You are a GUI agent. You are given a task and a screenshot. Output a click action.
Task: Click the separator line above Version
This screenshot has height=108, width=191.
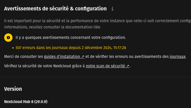click(x=95, y=77)
